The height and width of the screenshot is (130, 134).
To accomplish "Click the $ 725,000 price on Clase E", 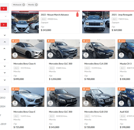I will point(19,127).
